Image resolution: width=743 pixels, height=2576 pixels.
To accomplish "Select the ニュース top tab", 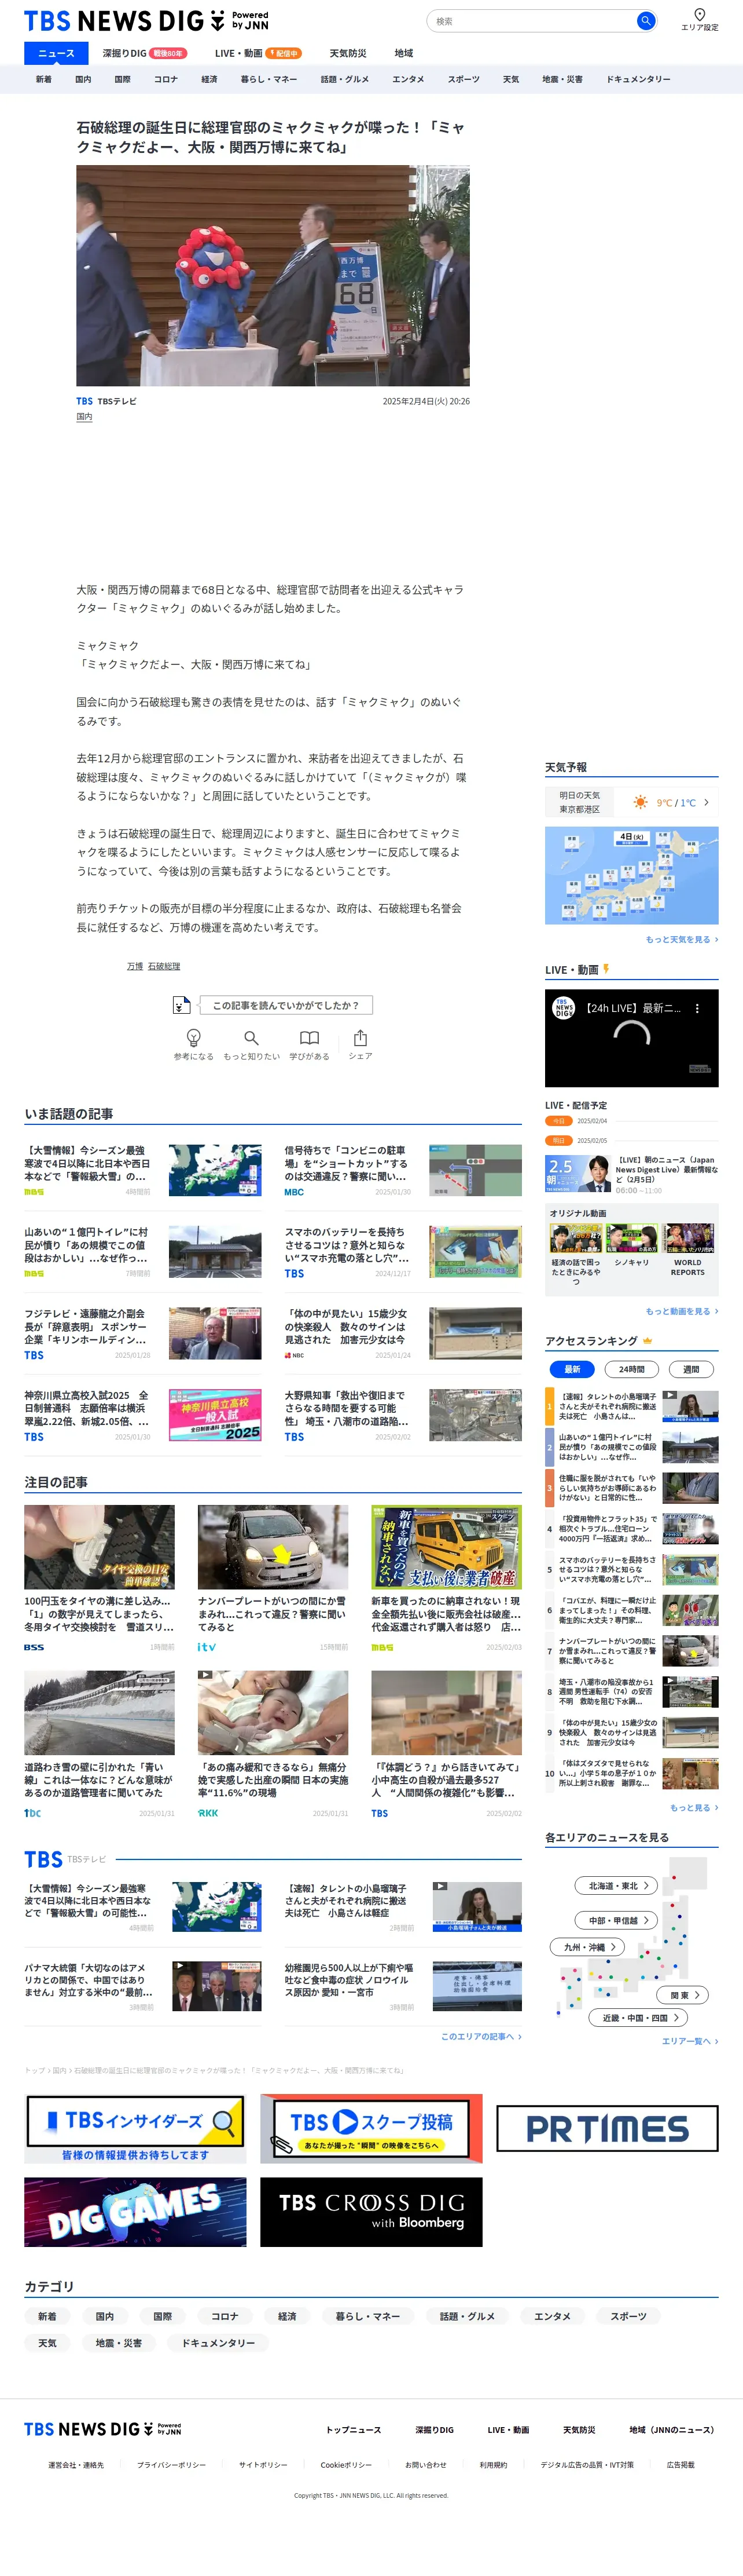I will (x=56, y=53).
